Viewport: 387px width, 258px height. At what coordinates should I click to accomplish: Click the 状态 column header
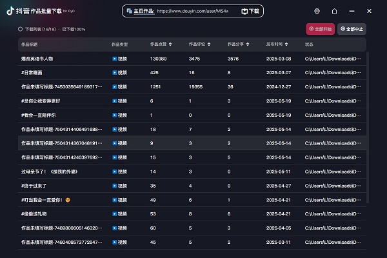[x=309, y=45]
